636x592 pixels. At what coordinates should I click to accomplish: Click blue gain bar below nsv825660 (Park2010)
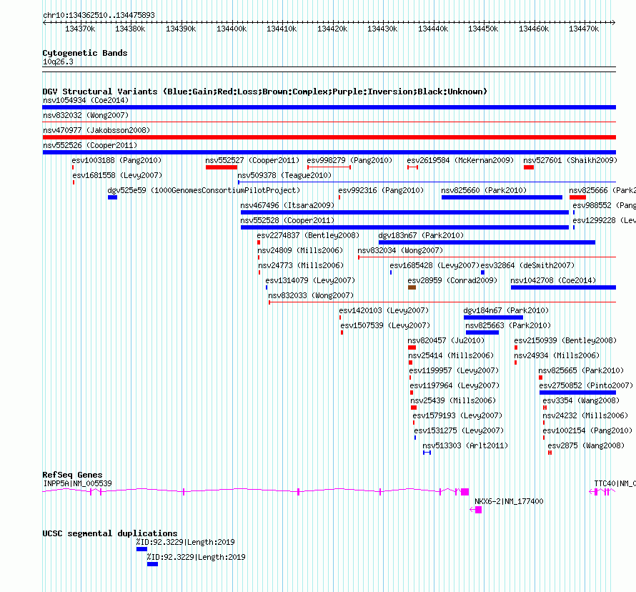point(502,197)
